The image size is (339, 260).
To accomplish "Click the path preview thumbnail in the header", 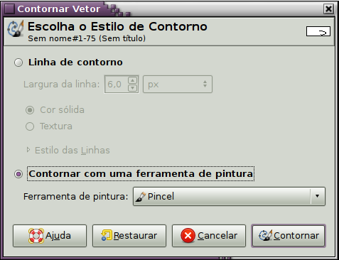I will coord(318,31).
